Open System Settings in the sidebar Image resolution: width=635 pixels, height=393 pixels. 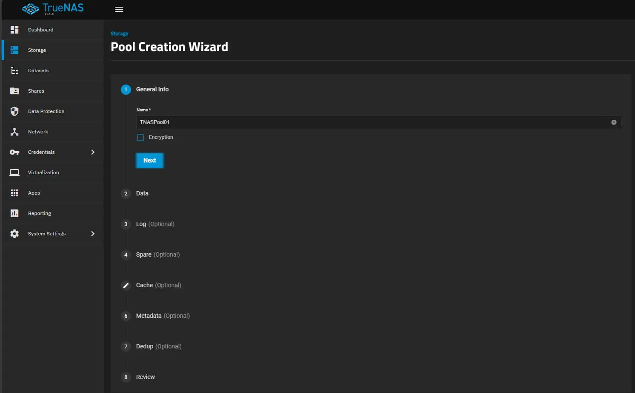53,234
